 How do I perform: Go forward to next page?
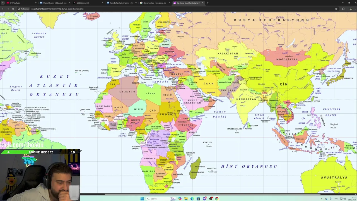(8, 9)
